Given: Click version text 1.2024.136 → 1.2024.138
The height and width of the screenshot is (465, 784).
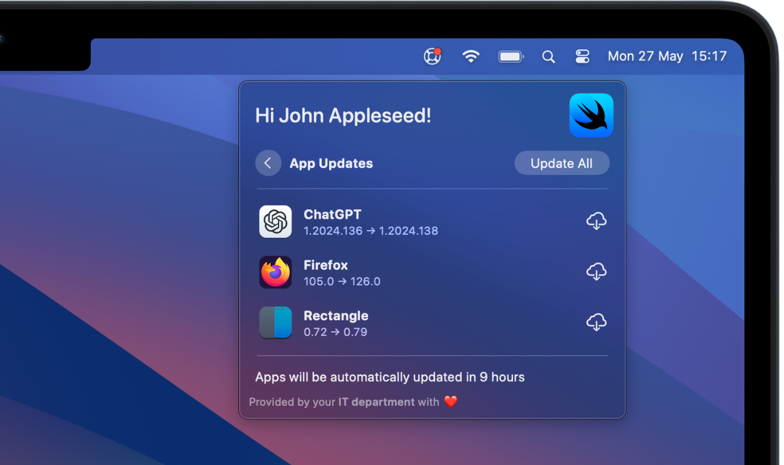Looking at the screenshot, I should (x=371, y=231).
